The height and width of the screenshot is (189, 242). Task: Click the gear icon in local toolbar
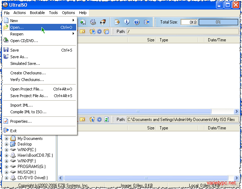(99, 120)
